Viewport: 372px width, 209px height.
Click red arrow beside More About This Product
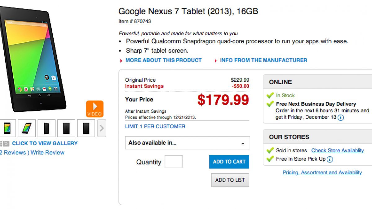121,61
